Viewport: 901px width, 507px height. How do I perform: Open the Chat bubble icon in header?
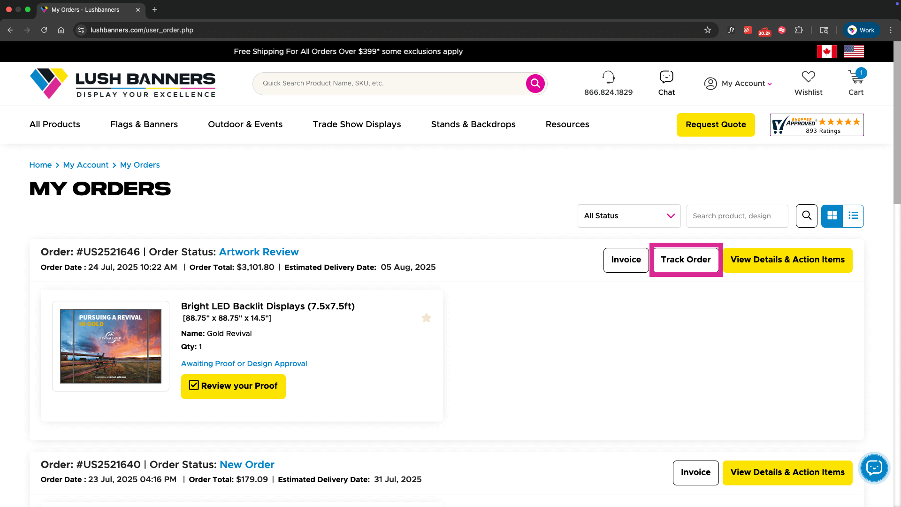click(666, 77)
